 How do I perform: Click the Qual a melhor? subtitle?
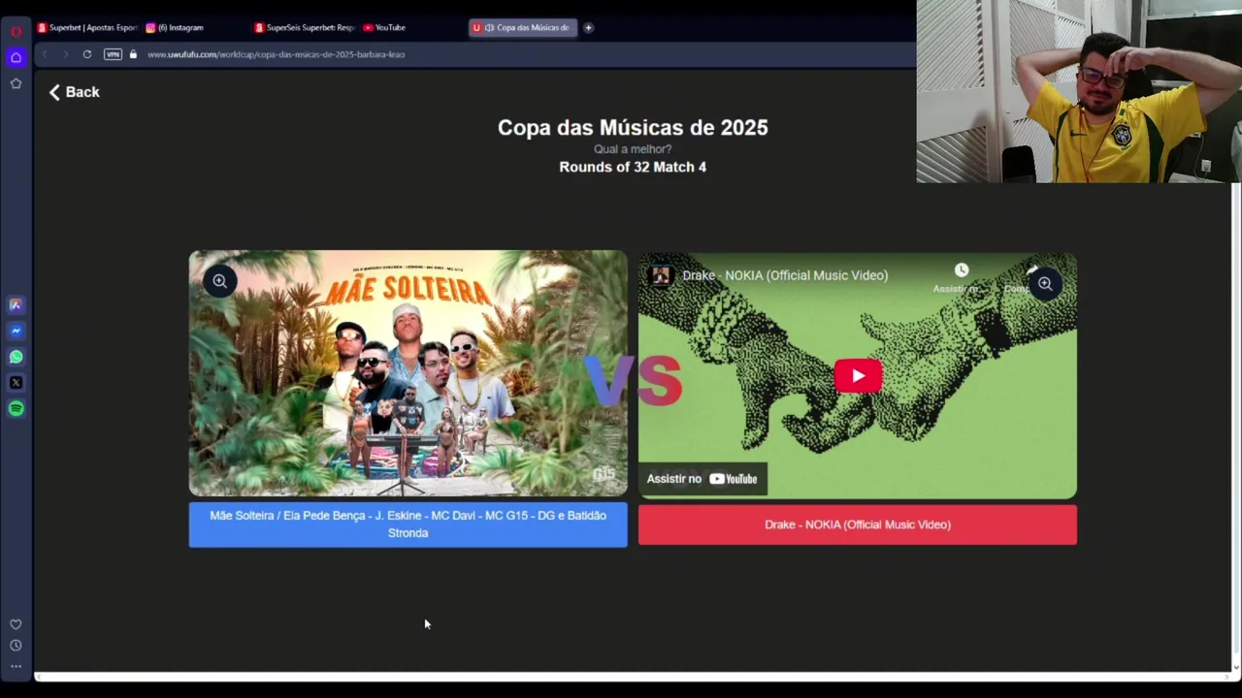[x=633, y=149]
